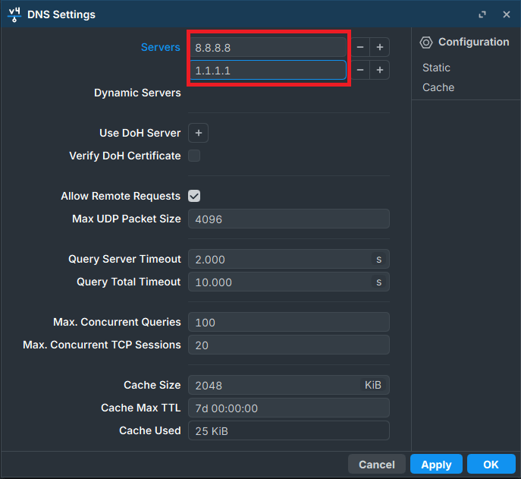Edit Query Server Timeout field
This screenshot has height=479, width=521.
pos(289,259)
